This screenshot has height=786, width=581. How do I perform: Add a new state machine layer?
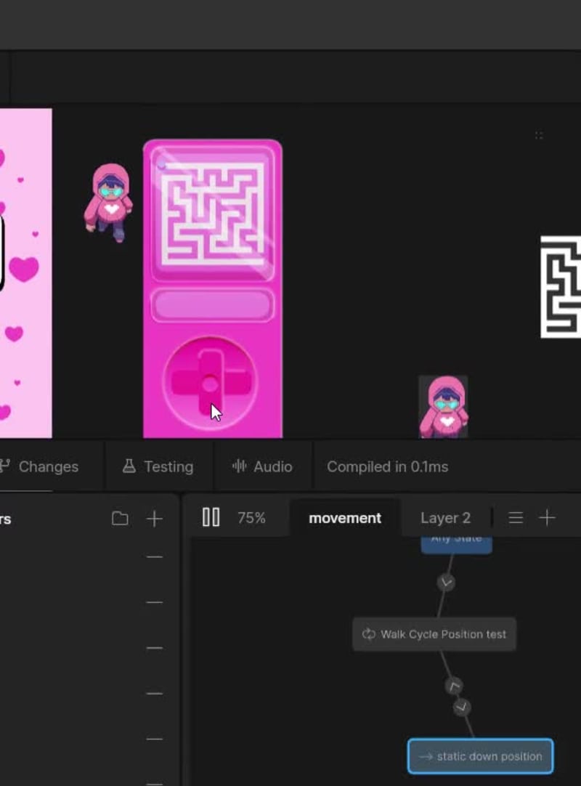click(547, 518)
